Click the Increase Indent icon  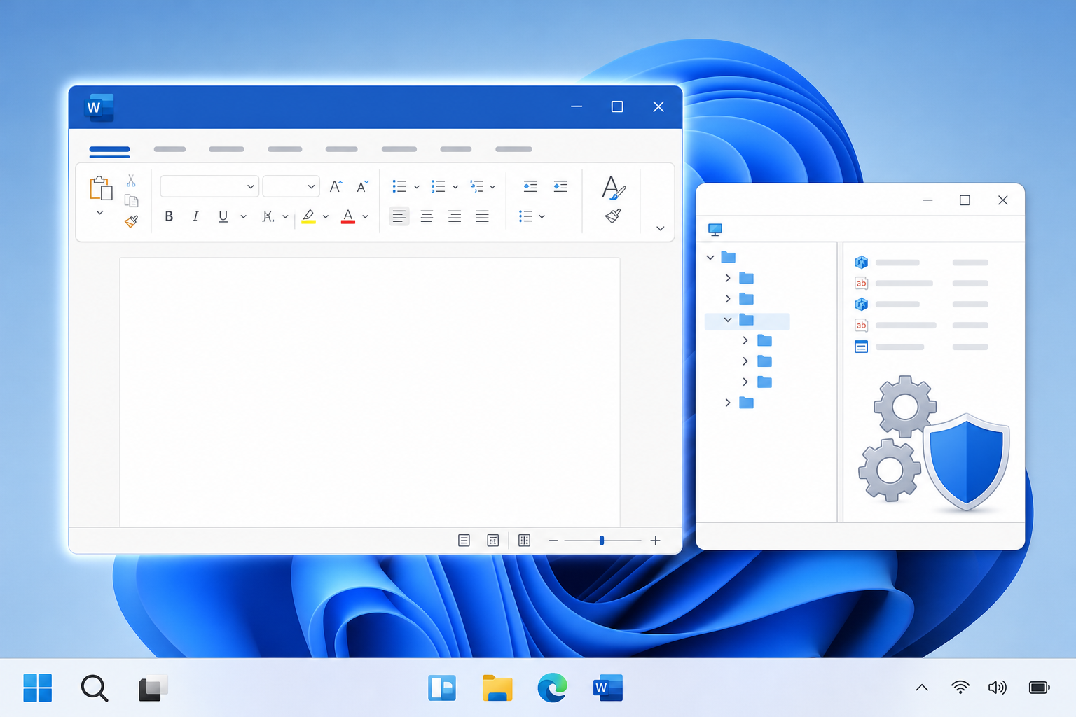click(x=560, y=186)
